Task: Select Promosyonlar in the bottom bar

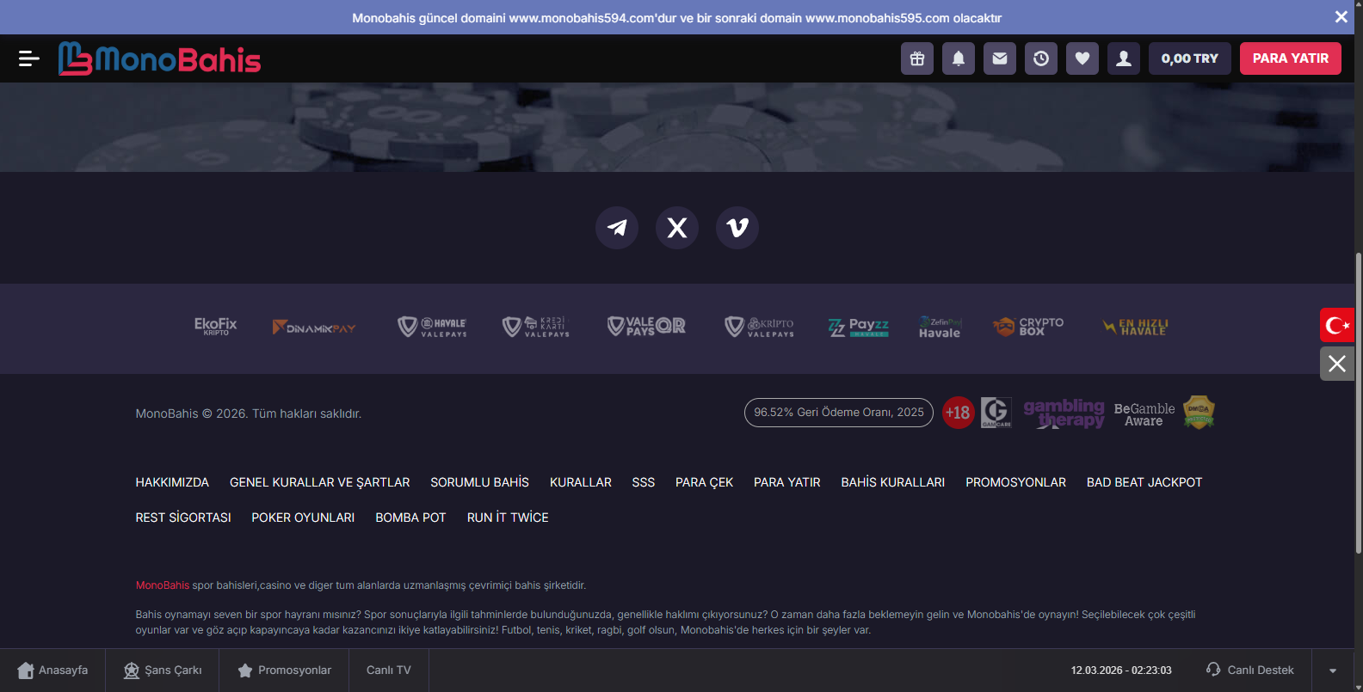Action: [284, 671]
